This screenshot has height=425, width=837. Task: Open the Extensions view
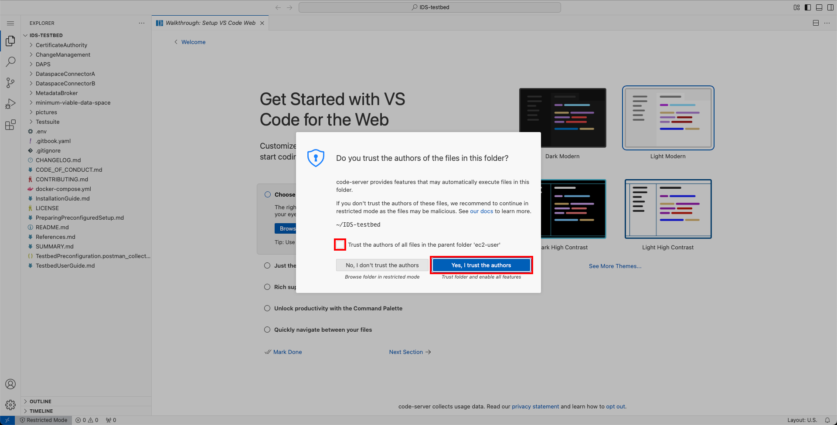(x=10, y=125)
